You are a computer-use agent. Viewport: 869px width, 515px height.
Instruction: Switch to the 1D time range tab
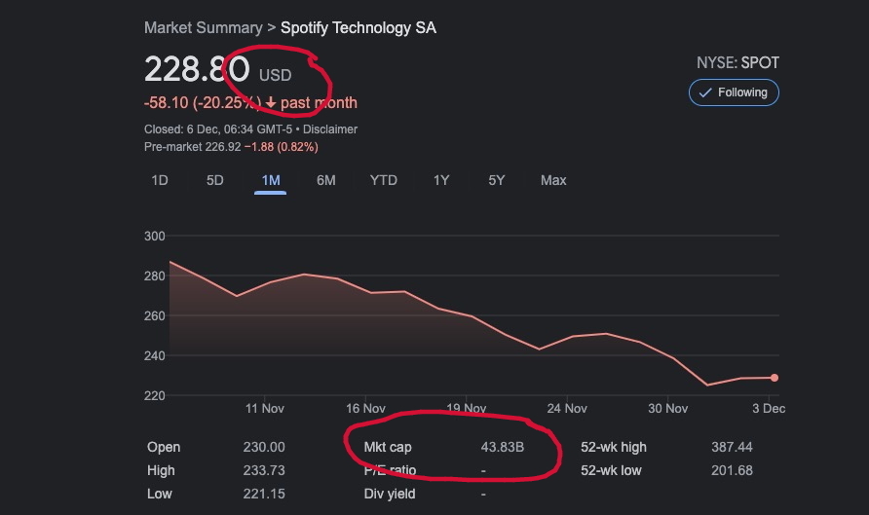click(160, 180)
